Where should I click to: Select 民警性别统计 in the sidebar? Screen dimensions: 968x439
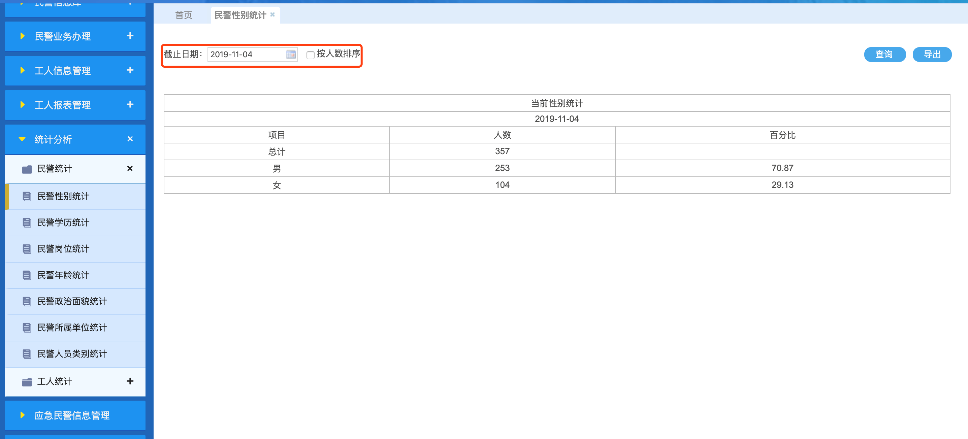[x=75, y=196]
